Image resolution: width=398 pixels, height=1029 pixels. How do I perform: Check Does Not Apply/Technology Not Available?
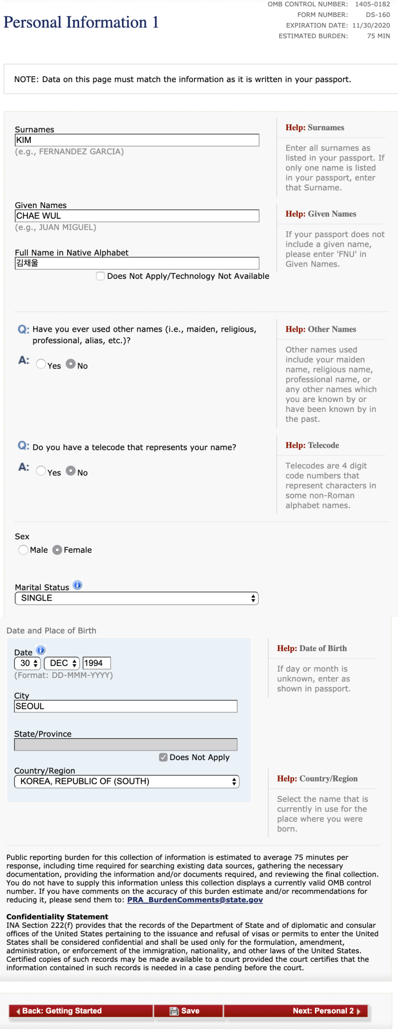[100, 276]
